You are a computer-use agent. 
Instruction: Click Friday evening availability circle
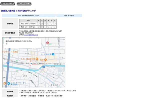[x=51, y=27]
